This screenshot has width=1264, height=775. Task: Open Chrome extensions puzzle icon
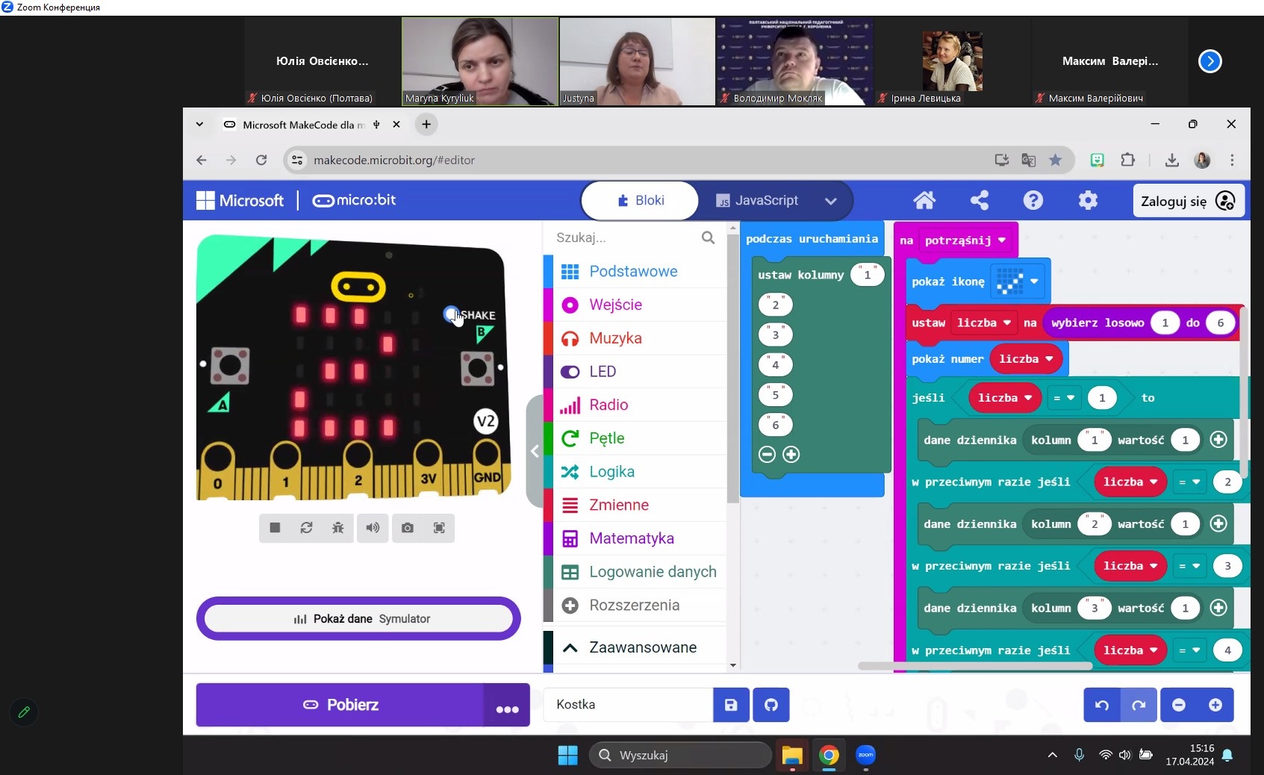[1127, 160]
